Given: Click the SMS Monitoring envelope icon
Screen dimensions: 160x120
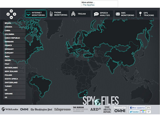Looking at the screenshot, I should [118, 14].
